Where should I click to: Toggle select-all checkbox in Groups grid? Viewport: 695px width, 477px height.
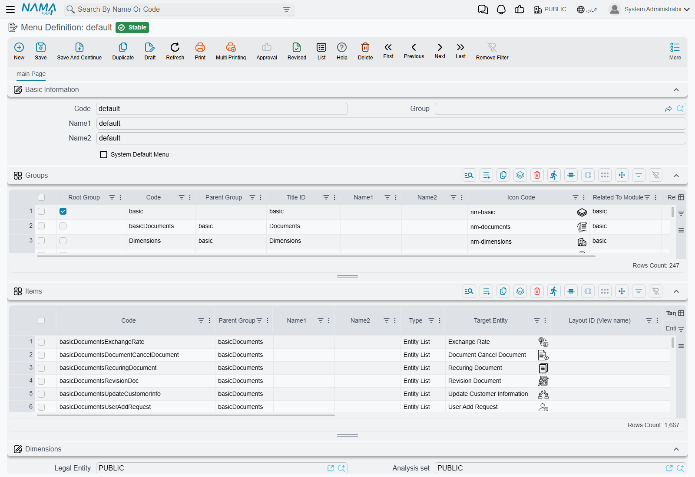click(41, 197)
